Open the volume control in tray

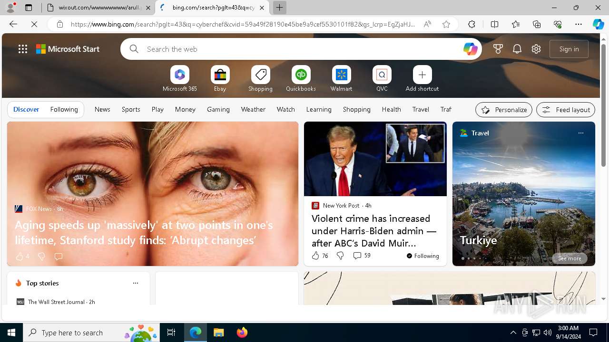tap(548, 332)
